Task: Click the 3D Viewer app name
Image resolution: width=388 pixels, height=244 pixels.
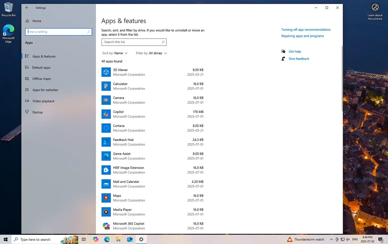Action: [x=120, y=70]
